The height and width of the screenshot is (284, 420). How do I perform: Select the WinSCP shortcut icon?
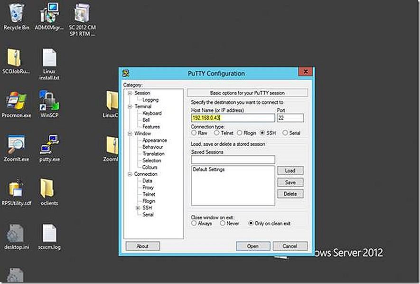(x=49, y=104)
